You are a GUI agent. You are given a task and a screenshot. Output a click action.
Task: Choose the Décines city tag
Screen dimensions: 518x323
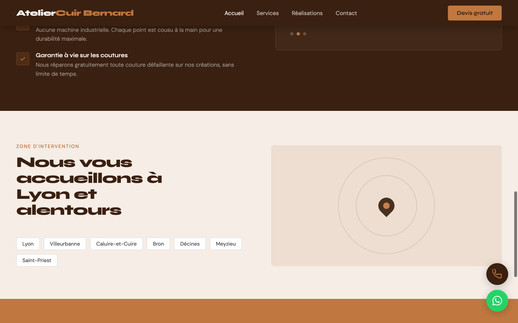[190, 244]
